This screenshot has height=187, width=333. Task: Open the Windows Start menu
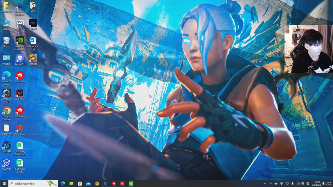(4, 184)
